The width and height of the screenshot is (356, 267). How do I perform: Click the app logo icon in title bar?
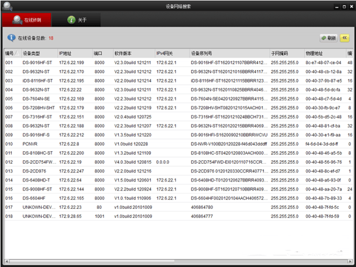(x=7, y=5)
